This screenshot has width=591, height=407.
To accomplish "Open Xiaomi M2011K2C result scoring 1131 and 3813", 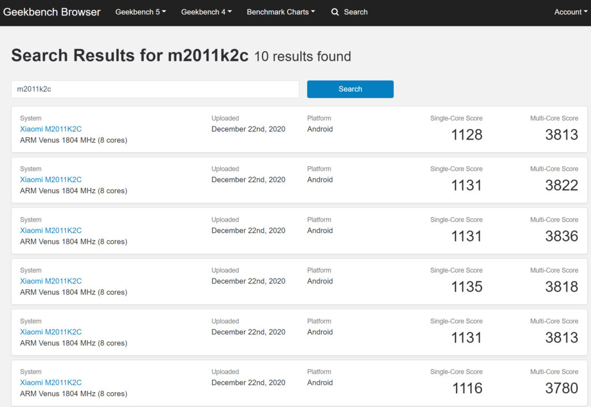I will (51, 332).
